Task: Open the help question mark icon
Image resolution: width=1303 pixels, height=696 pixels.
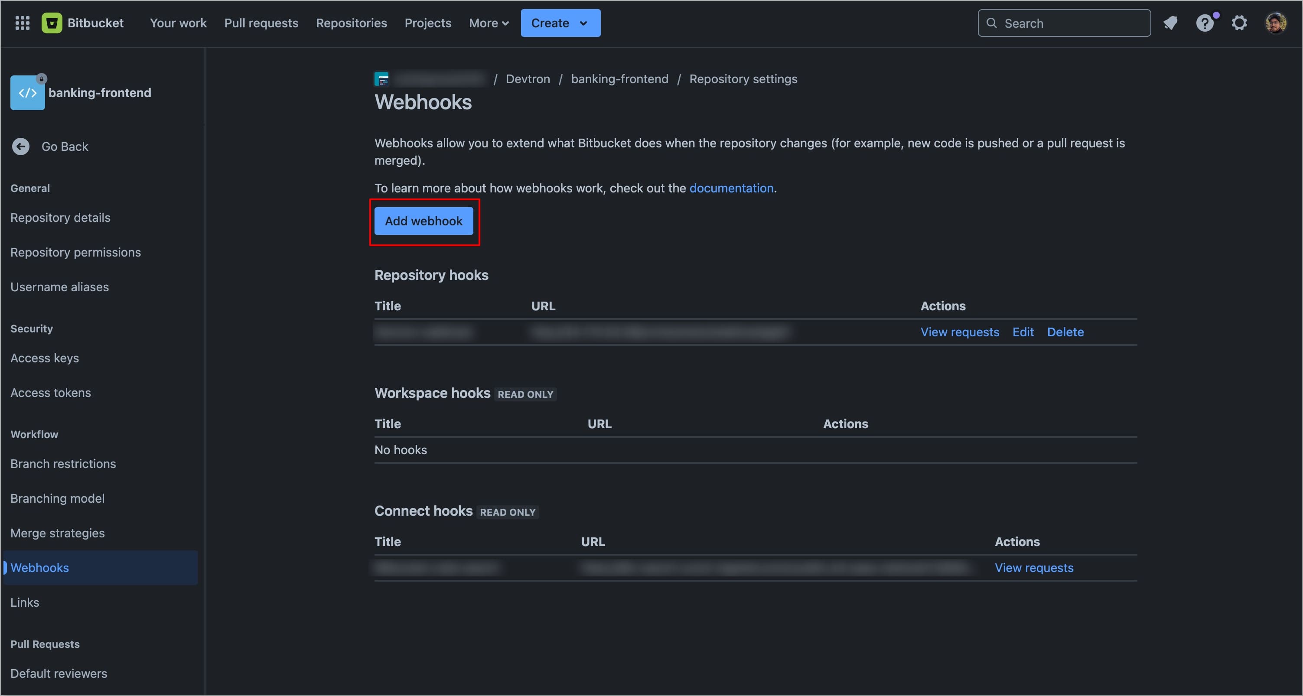Action: click(x=1204, y=23)
